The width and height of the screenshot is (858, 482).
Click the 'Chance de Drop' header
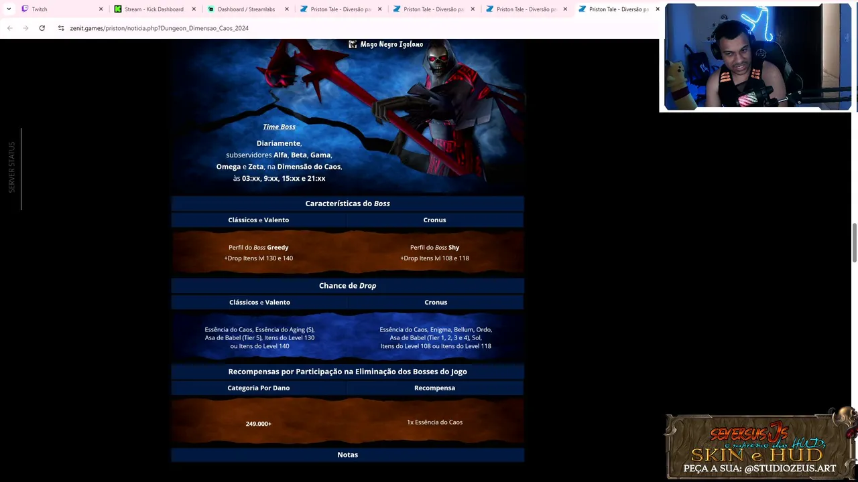347,286
